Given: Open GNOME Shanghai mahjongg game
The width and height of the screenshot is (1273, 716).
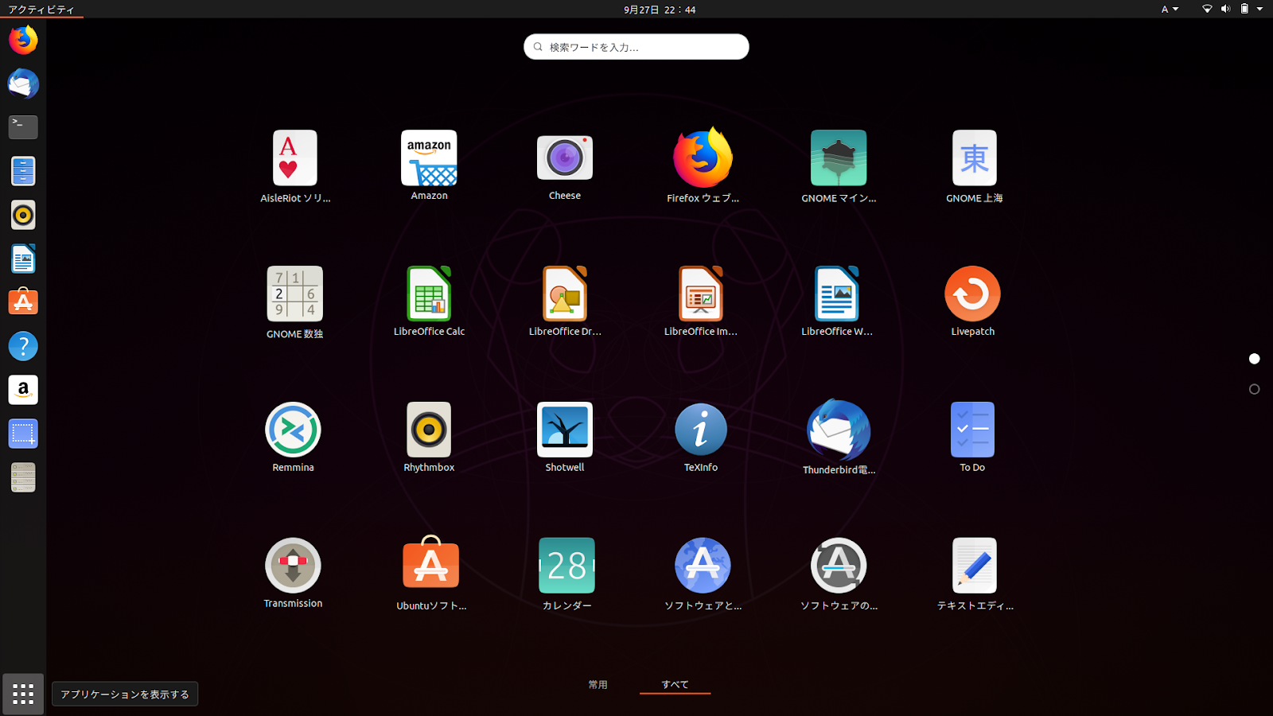Looking at the screenshot, I should point(974,158).
